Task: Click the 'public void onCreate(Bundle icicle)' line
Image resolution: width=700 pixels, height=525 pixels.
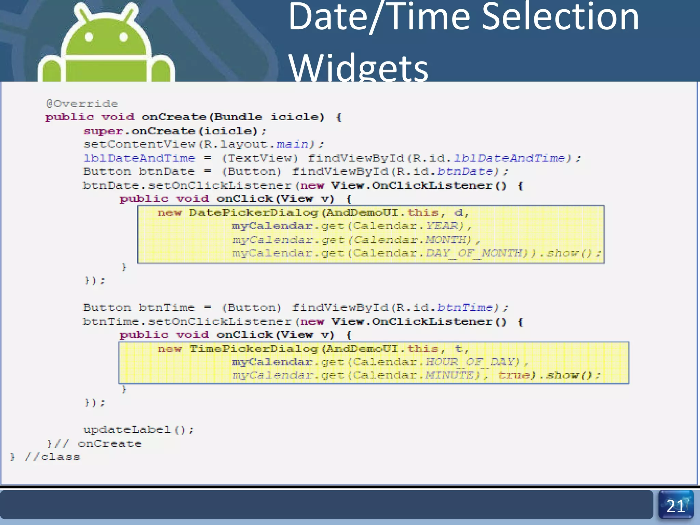Action: [193, 117]
